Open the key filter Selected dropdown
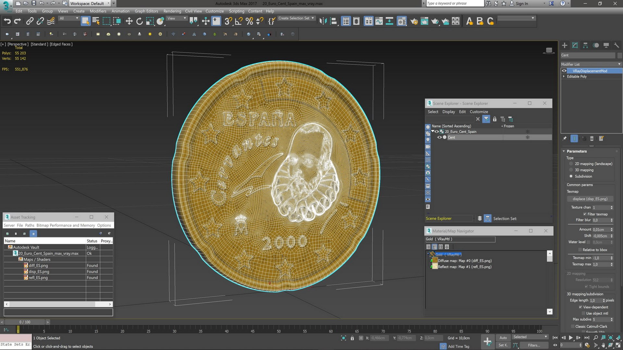 530,337
